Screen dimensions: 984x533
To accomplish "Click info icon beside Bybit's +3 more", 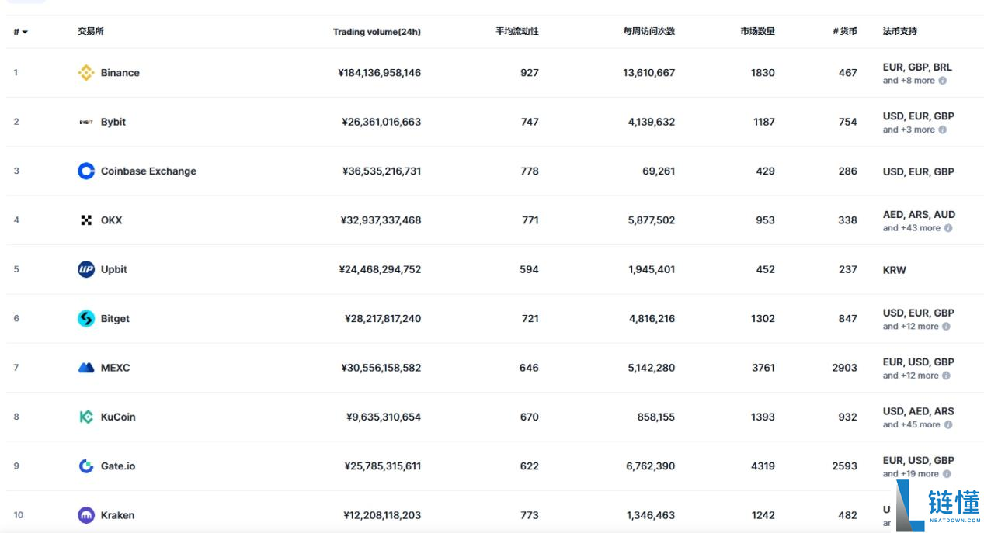I will (x=942, y=130).
